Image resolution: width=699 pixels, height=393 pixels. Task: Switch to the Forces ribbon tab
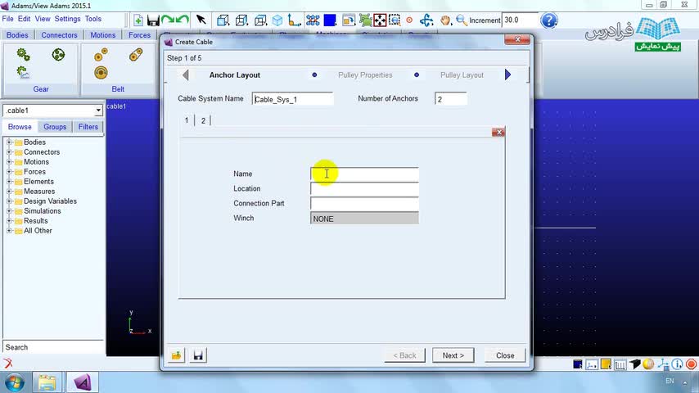(x=139, y=34)
